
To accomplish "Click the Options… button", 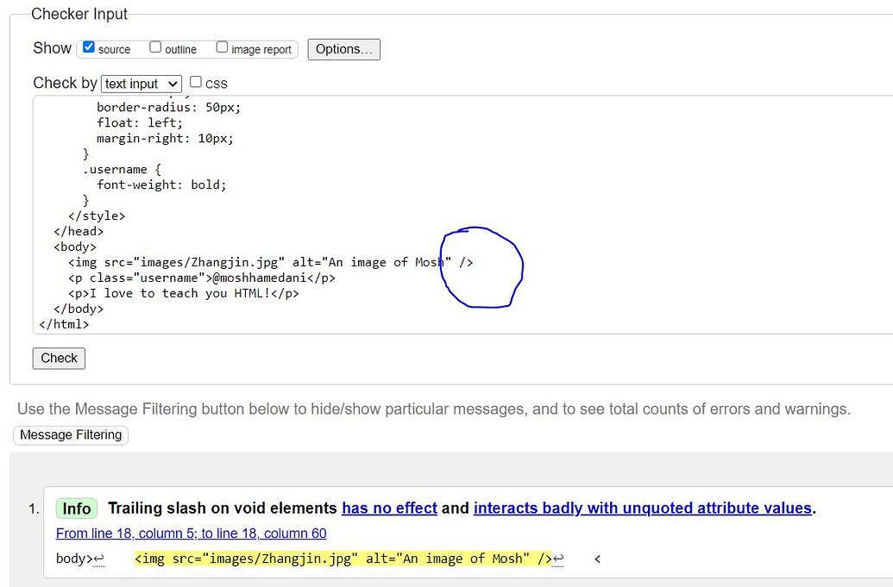I will point(343,49).
